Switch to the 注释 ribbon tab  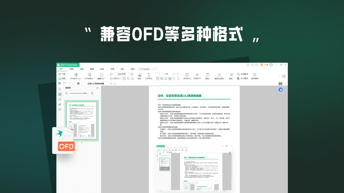[82, 69]
